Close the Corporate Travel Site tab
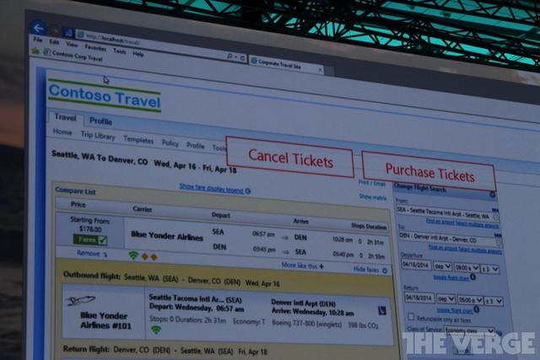Image resolution: width=540 pixels, height=360 pixels. tap(320, 70)
